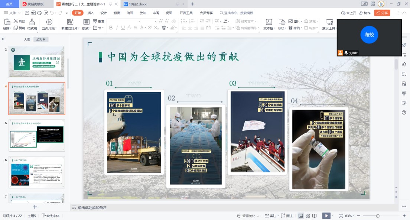Switch to reading view in status bar

tap(315, 216)
